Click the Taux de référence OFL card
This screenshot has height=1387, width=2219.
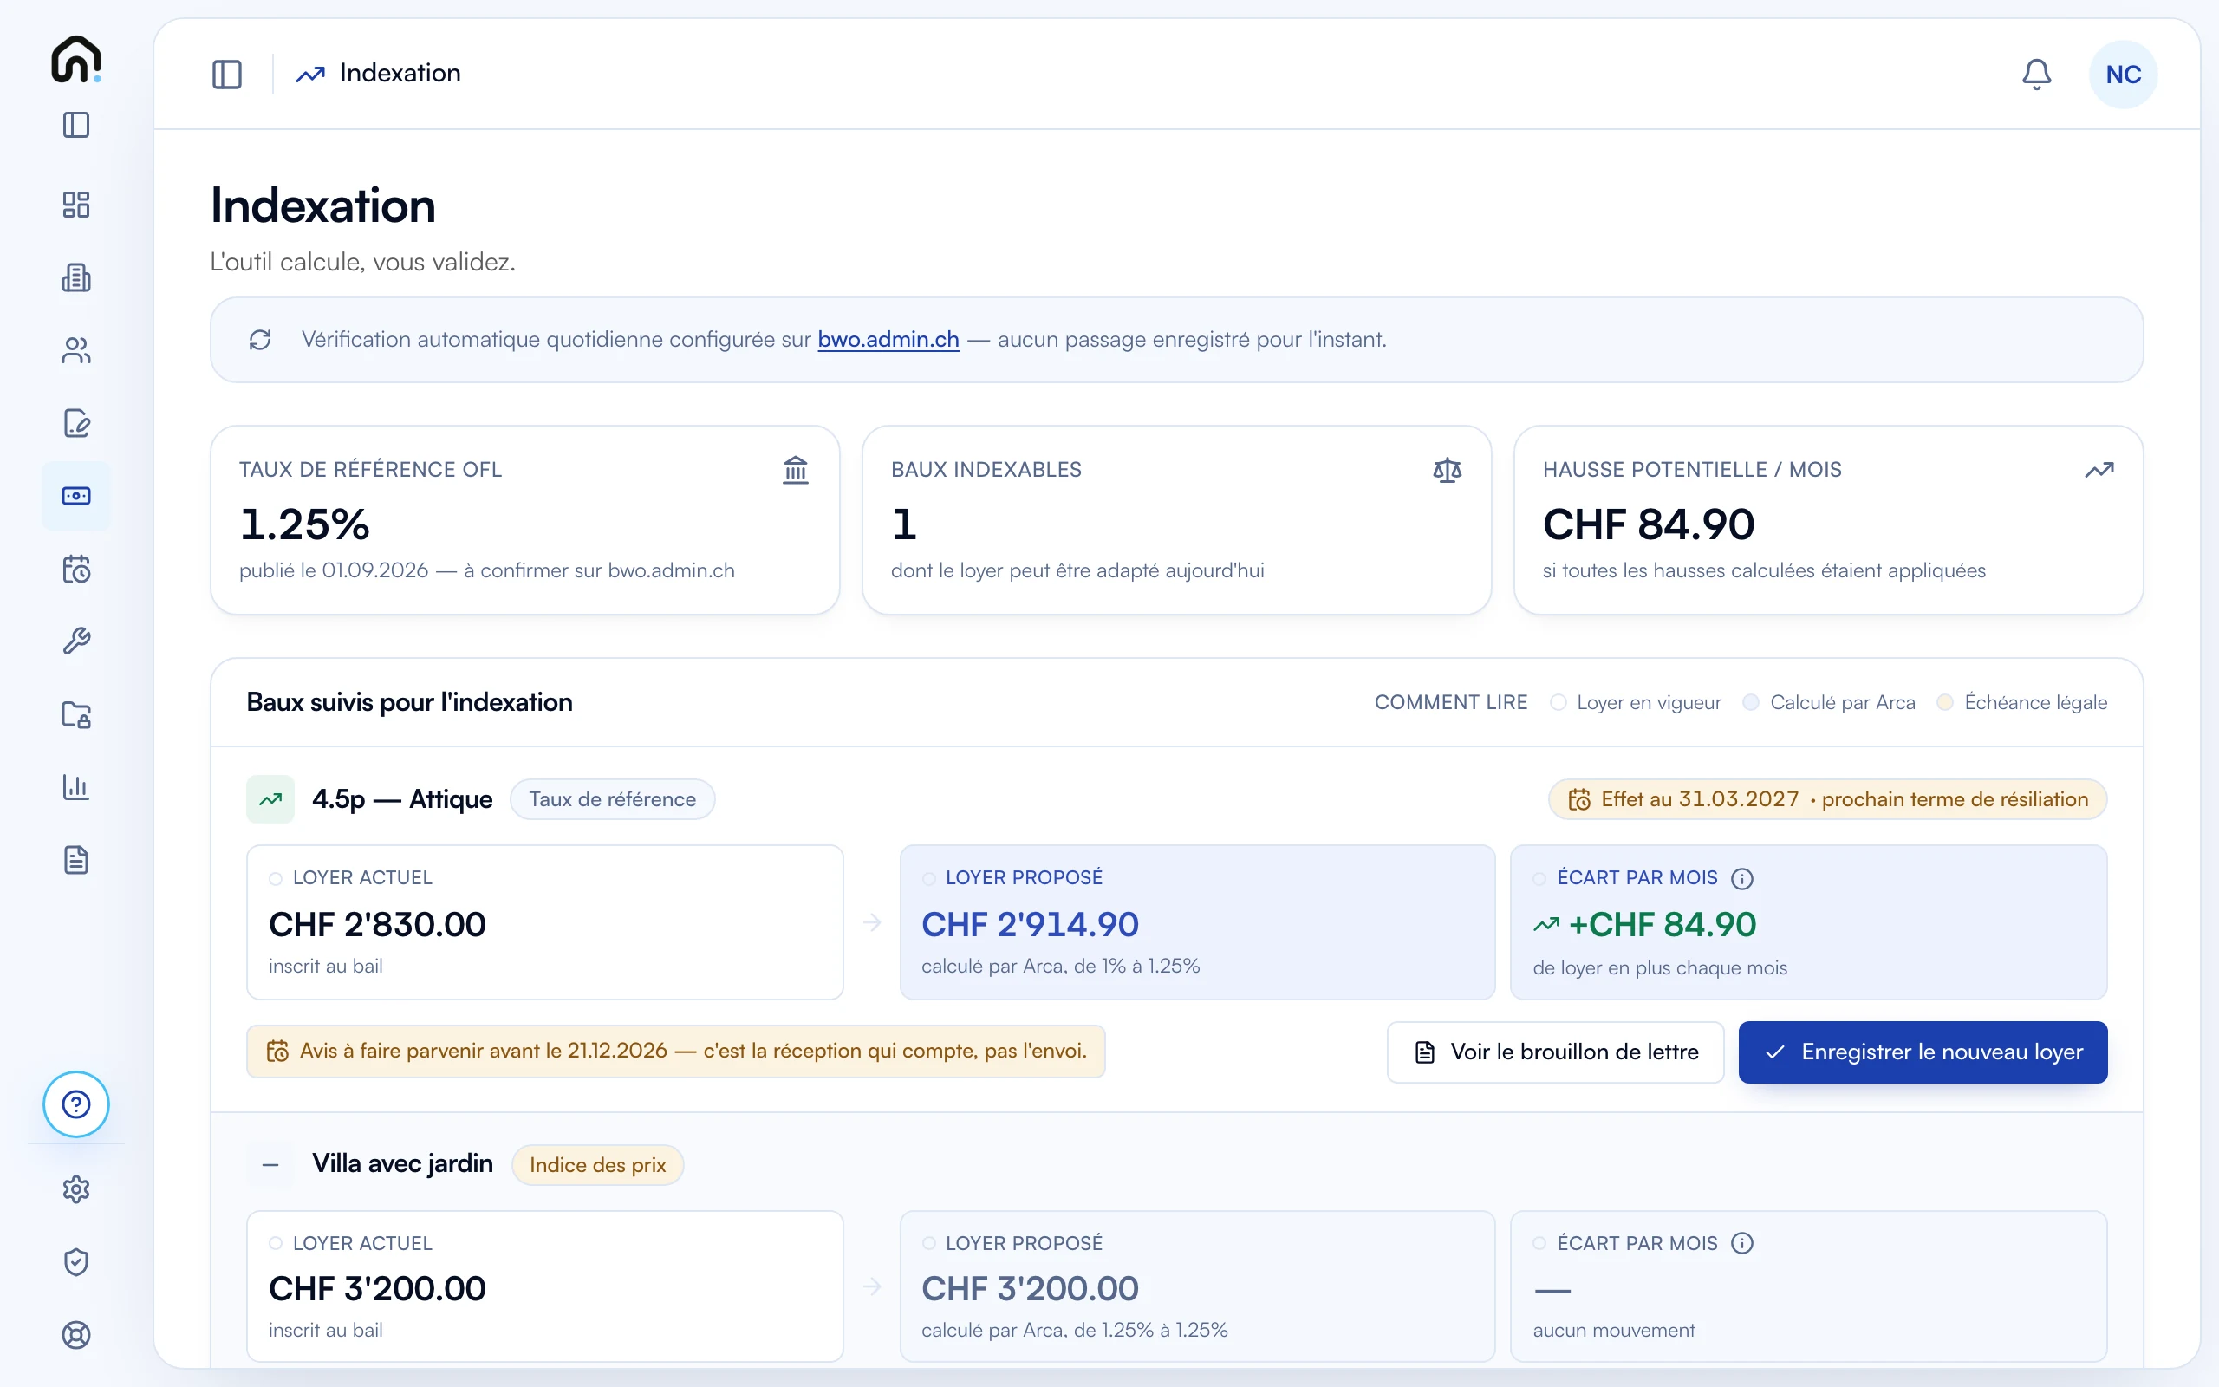[525, 520]
